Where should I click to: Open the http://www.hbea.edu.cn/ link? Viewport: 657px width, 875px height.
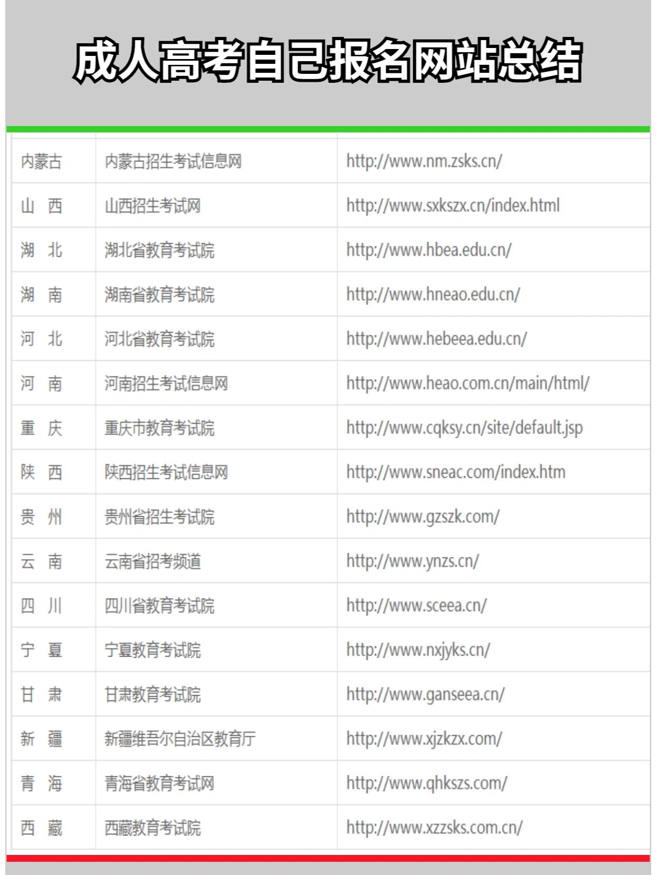click(429, 249)
